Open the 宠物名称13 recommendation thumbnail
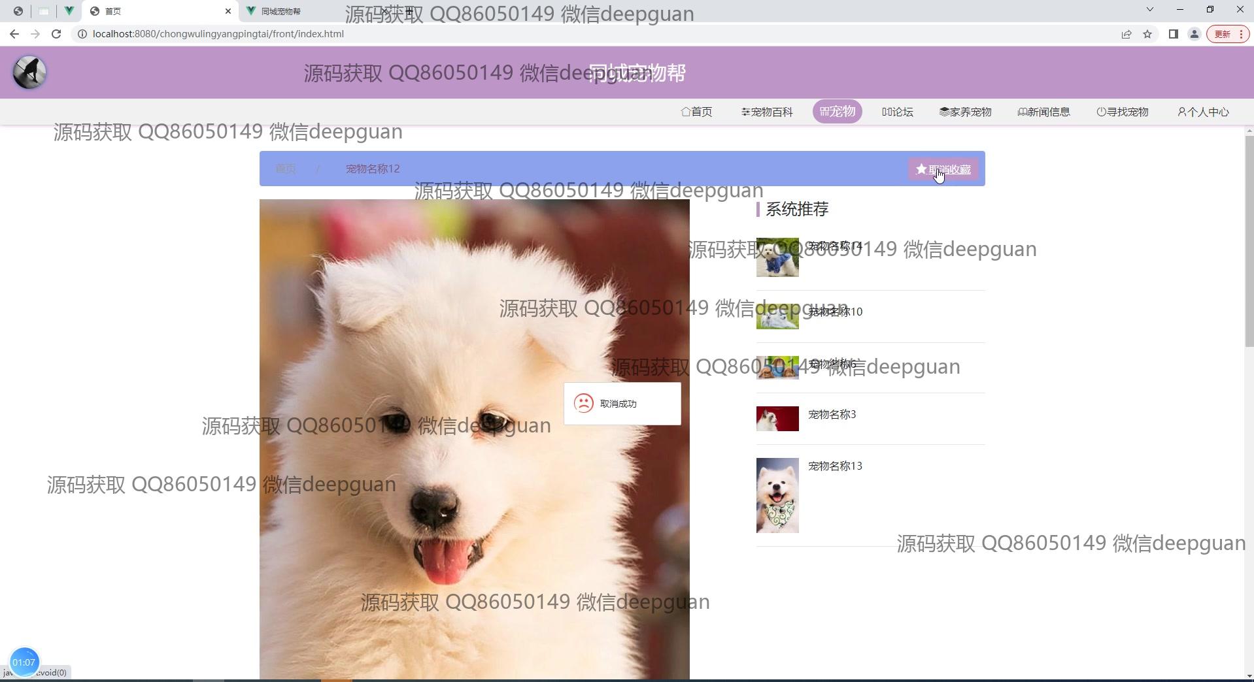The image size is (1254, 682). pos(777,495)
